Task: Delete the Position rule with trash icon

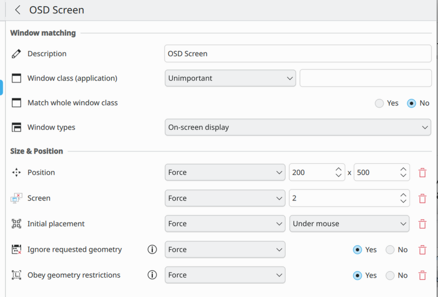Action: [x=422, y=173]
